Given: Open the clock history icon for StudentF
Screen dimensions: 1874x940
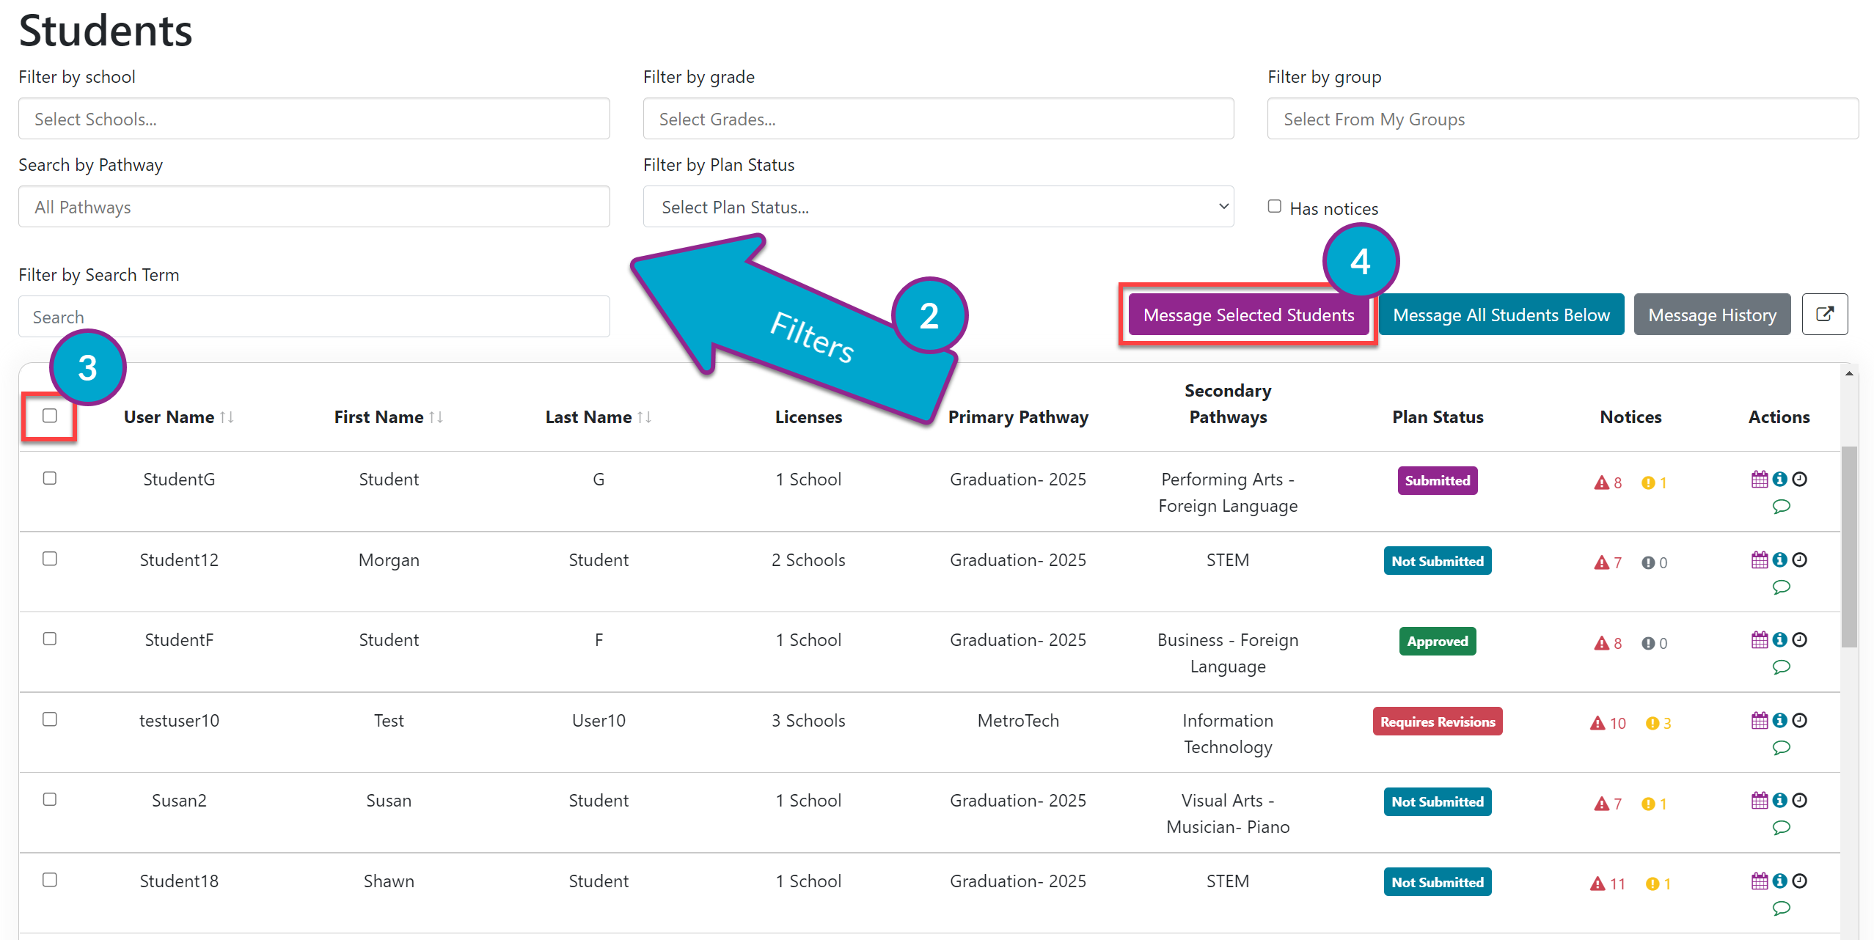Looking at the screenshot, I should click(1799, 640).
